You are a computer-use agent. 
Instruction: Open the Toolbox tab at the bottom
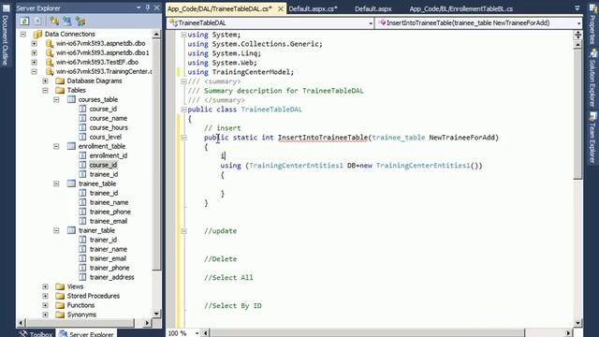point(36,333)
